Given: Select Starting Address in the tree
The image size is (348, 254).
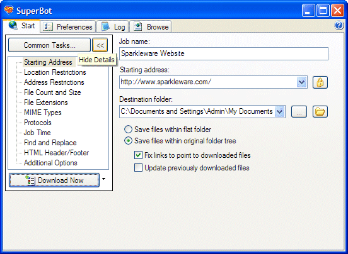Looking at the screenshot, I should click(48, 62).
